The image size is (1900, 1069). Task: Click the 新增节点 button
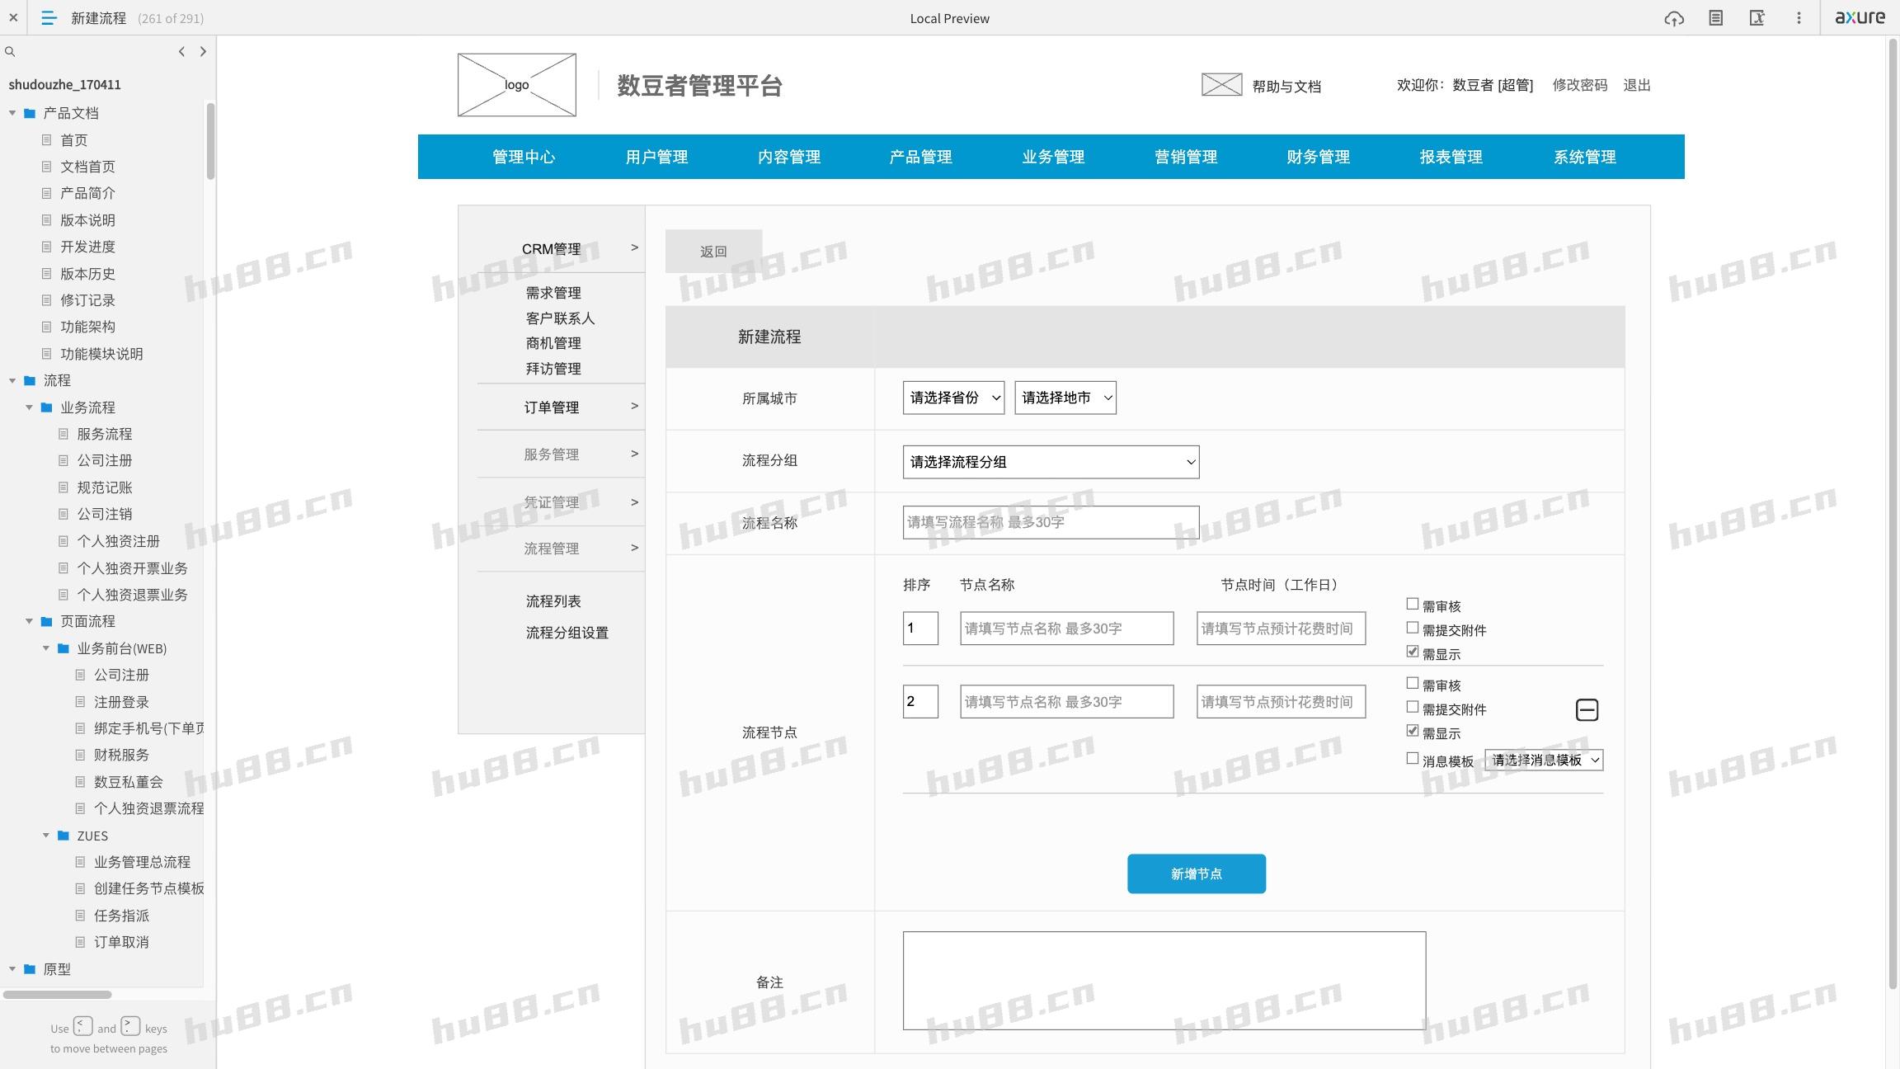1196,874
